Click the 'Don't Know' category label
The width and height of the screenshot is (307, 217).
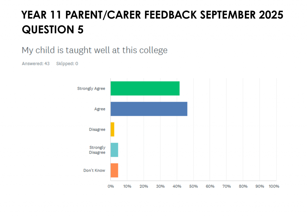pos(94,170)
